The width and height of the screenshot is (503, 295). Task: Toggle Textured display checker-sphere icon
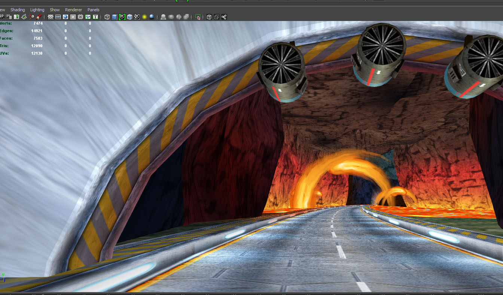[x=137, y=17]
